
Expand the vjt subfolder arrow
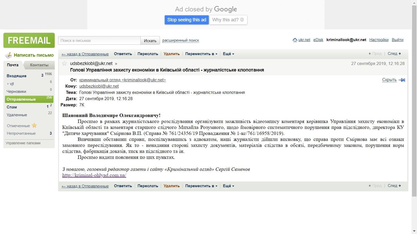pyautogui.click(x=8, y=84)
